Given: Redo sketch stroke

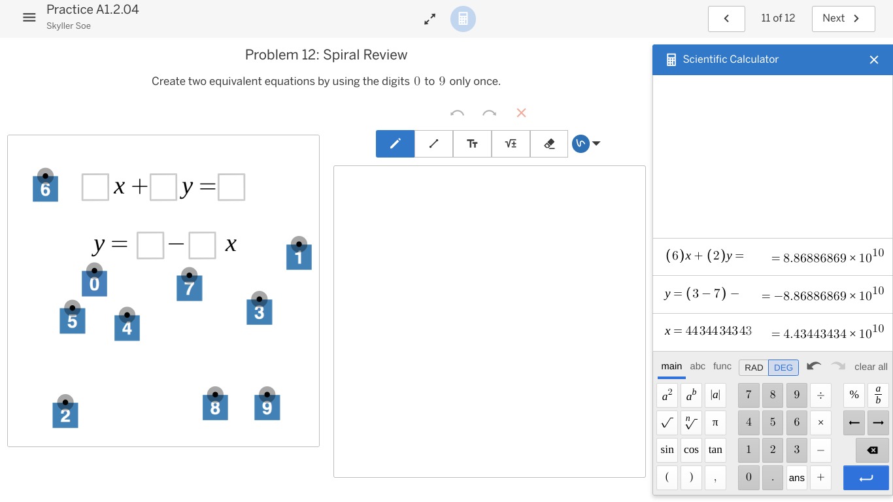Looking at the screenshot, I should 489,113.
